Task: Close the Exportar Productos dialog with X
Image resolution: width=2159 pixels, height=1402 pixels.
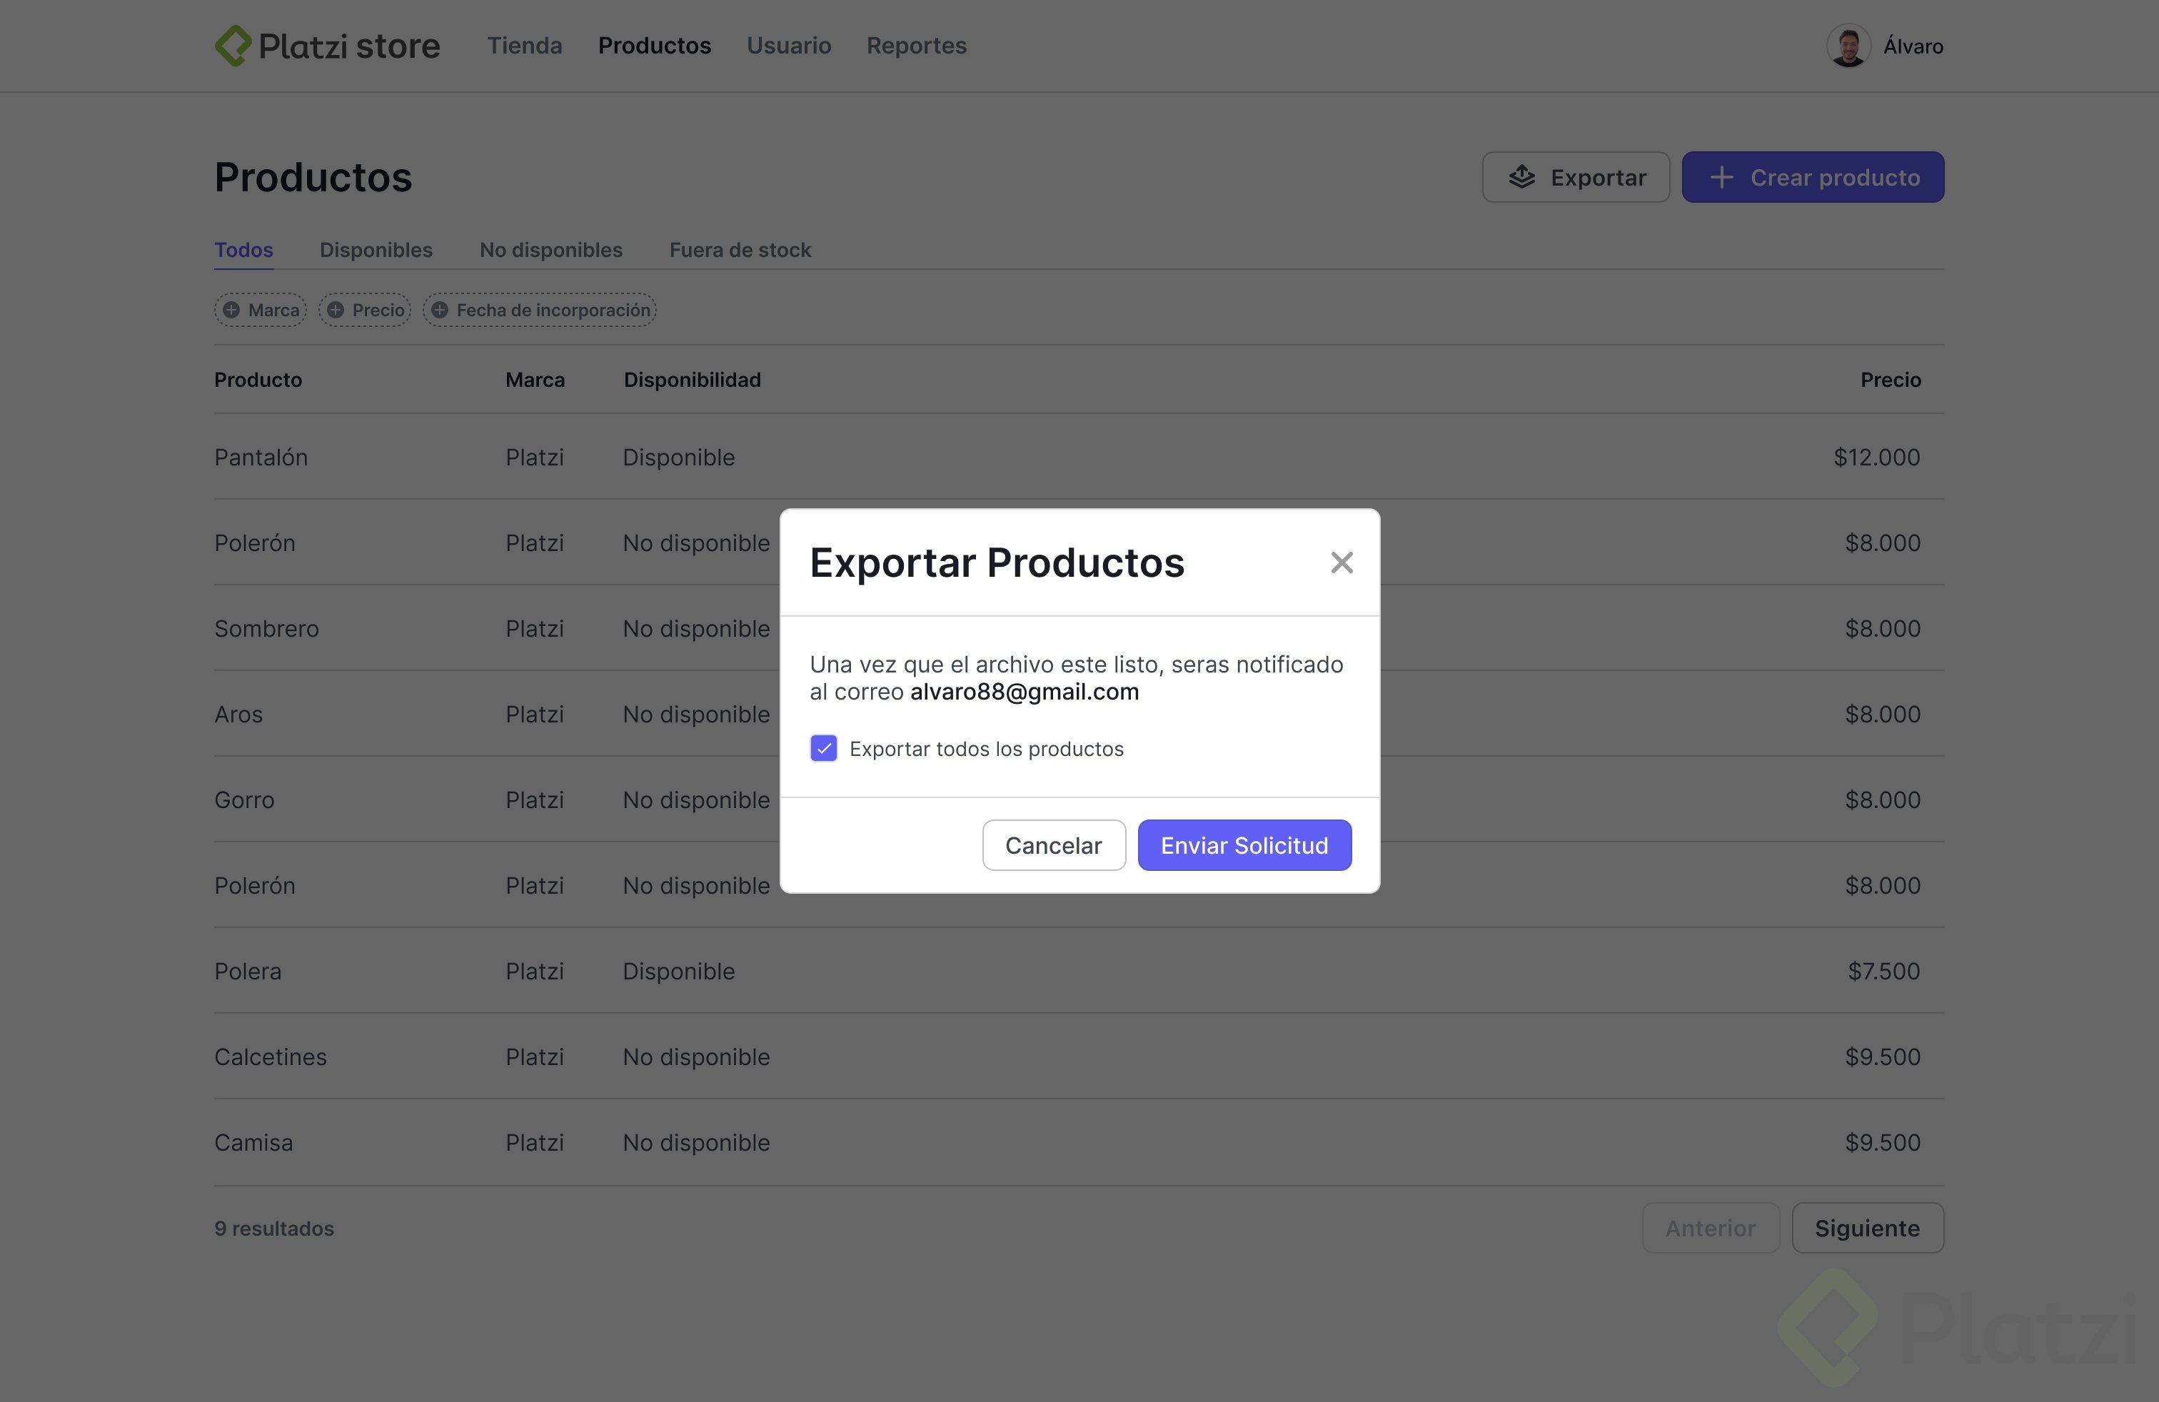Action: [1342, 563]
